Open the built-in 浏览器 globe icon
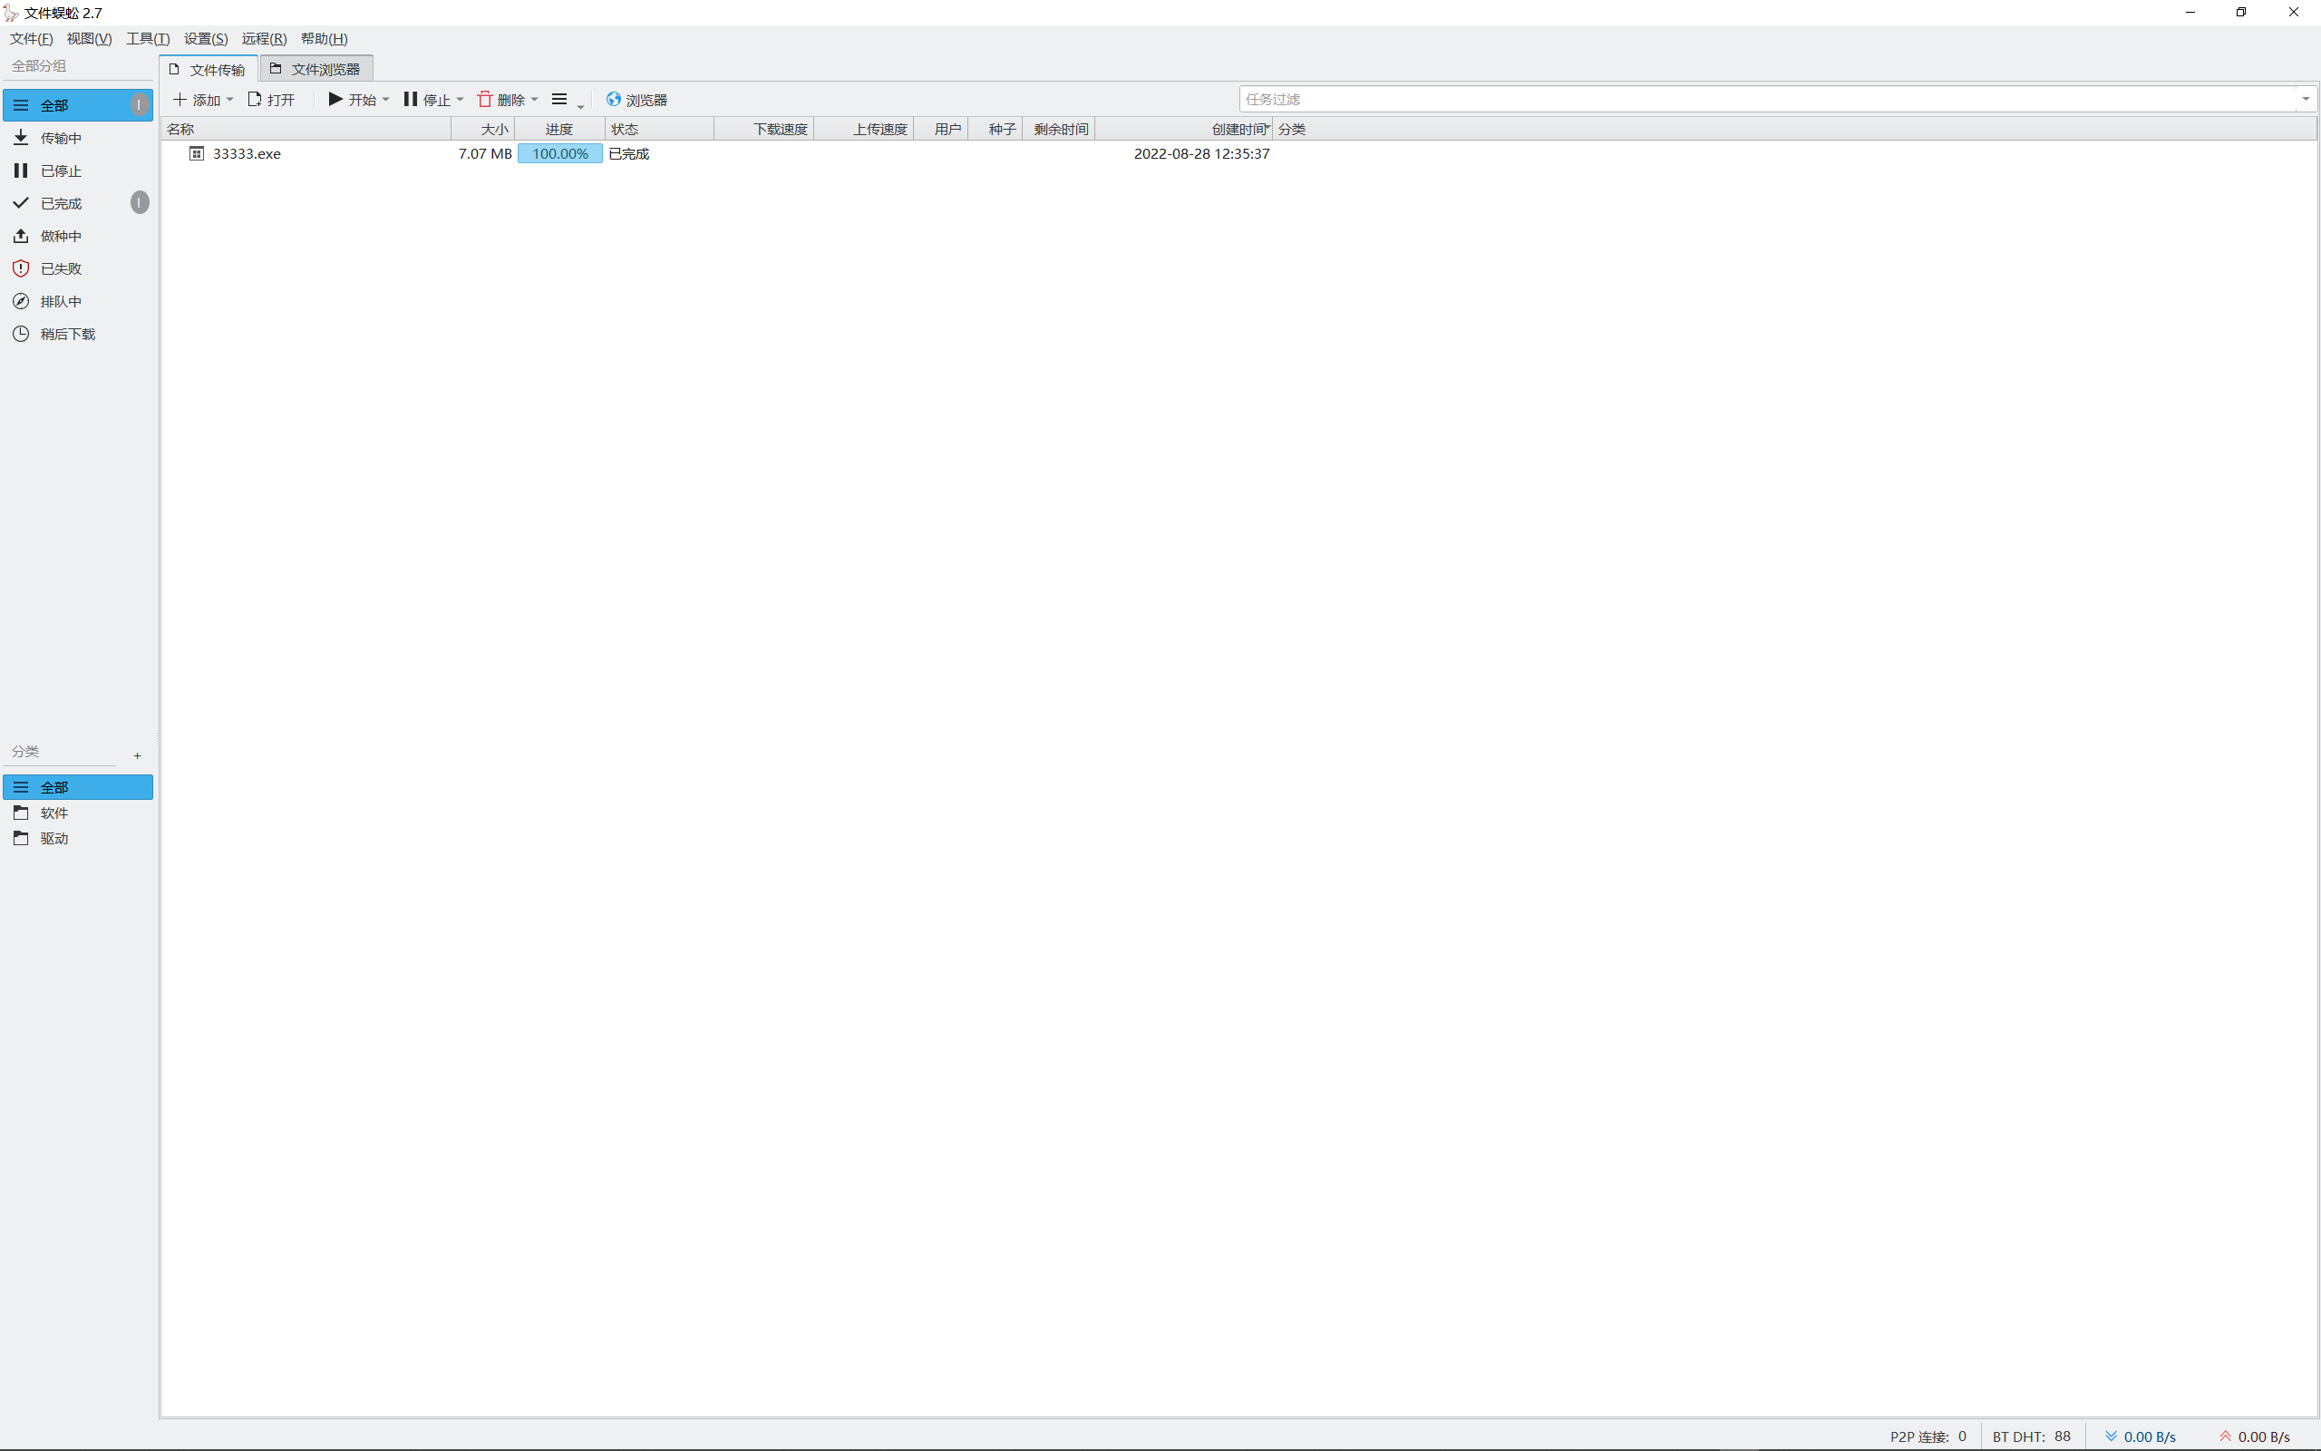 (613, 99)
